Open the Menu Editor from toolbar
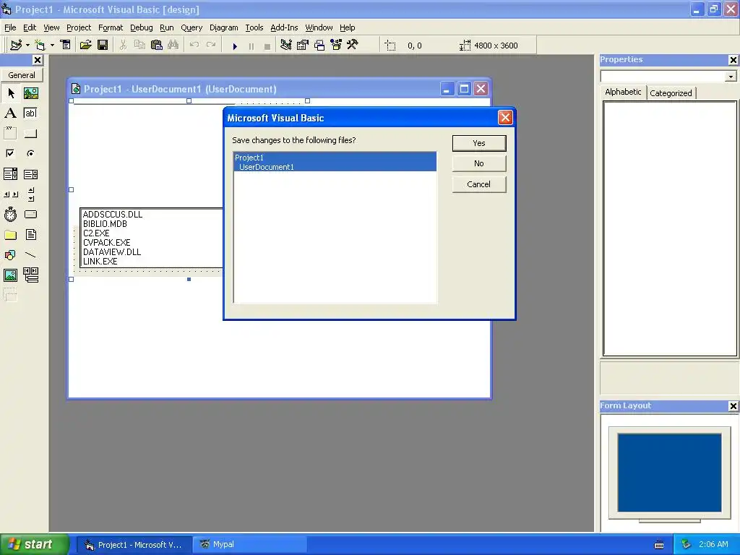The height and width of the screenshot is (555, 740). [x=66, y=46]
